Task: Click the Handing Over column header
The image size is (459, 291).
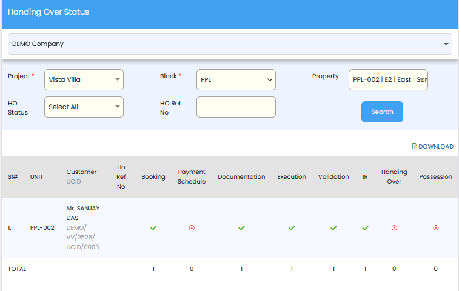Action: point(394,176)
